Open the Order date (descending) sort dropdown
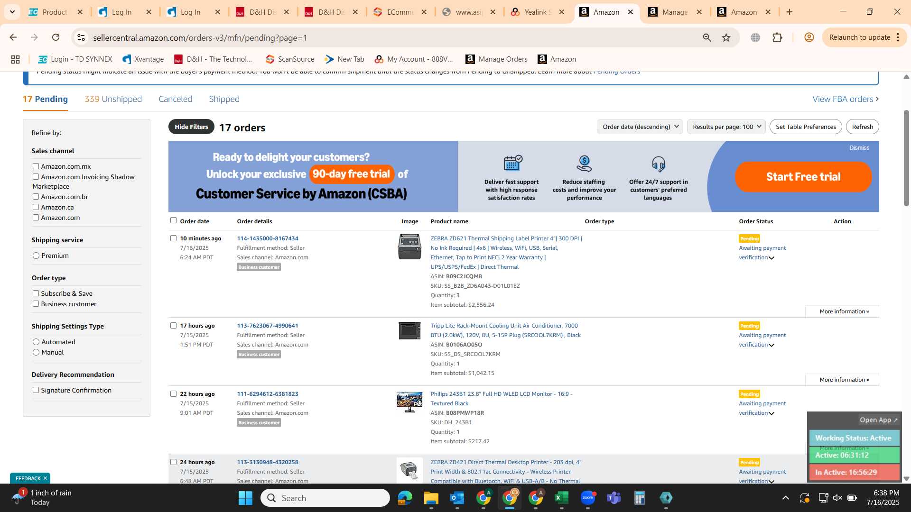Viewport: 911px width, 512px height. point(640,127)
